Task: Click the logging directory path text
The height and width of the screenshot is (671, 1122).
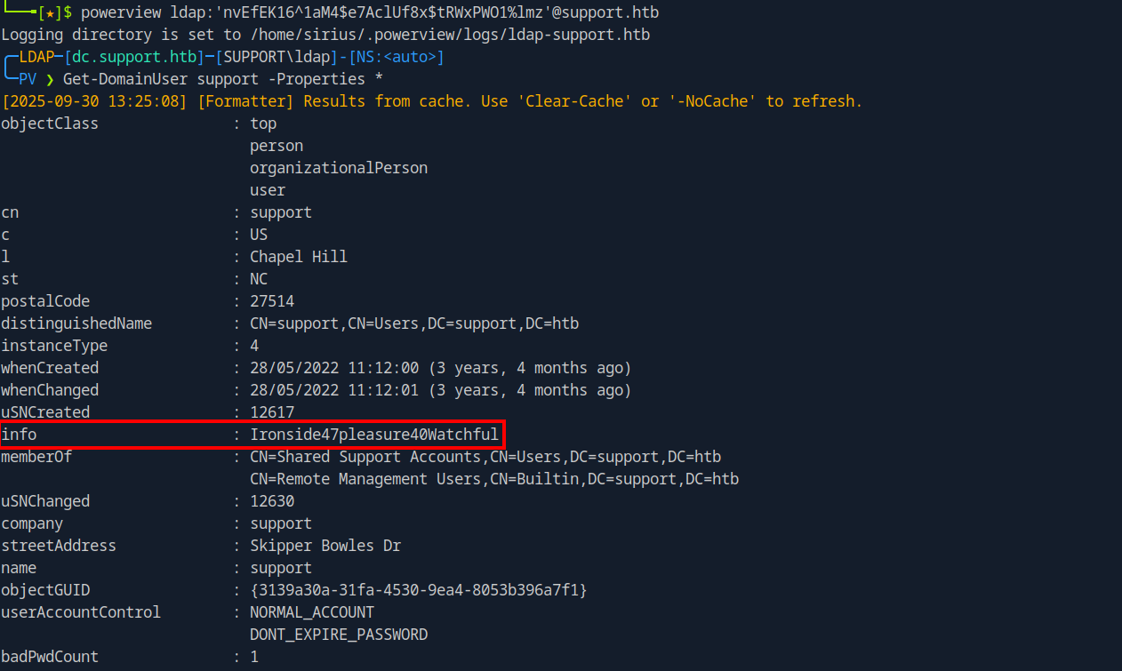Action: point(450,35)
